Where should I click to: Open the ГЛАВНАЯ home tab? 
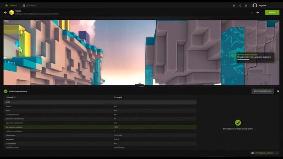11,5
